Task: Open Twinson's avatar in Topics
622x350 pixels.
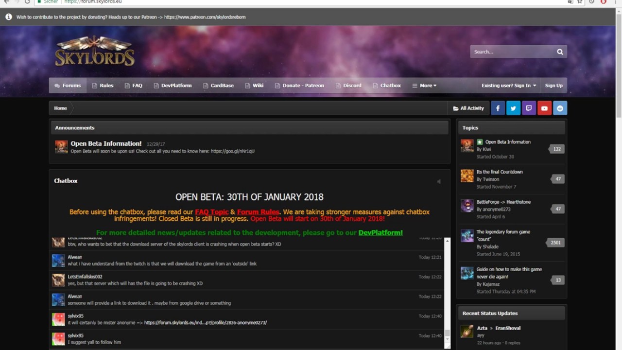Action: pyautogui.click(x=467, y=175)
